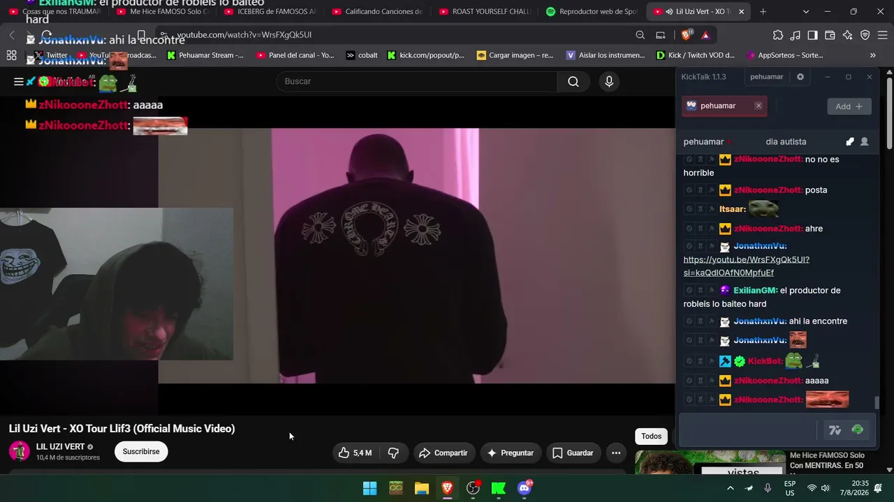The height and width of the screenshot is (502, 894).
Task: Open the LIL UZI VERT channel avatar
Action: coord(20,451)
